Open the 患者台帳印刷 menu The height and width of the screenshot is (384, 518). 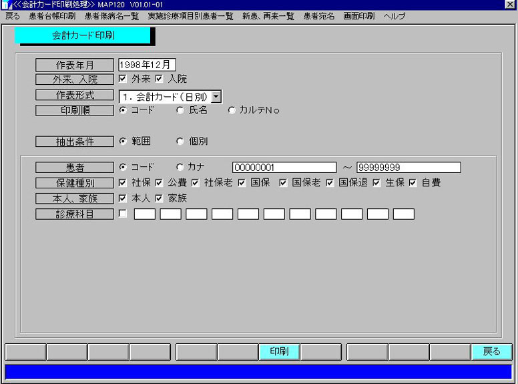click(x=52, y=16)
